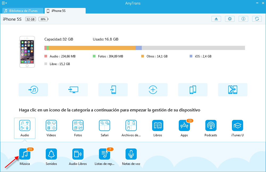Click the Usado: 16,8 GB text
Viewport: 266px width, 172px height.
[106, 39]
